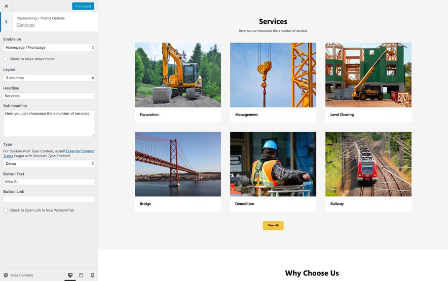Click the Sub headline text area
Viewport: 448px width, 281px height.
point(49,123)
